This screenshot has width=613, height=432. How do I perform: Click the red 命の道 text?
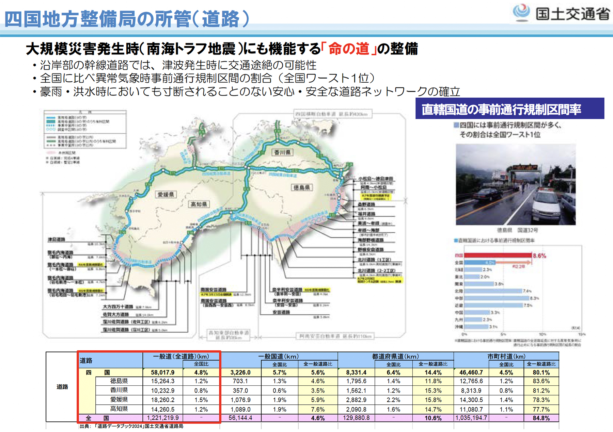coord(349,49)
